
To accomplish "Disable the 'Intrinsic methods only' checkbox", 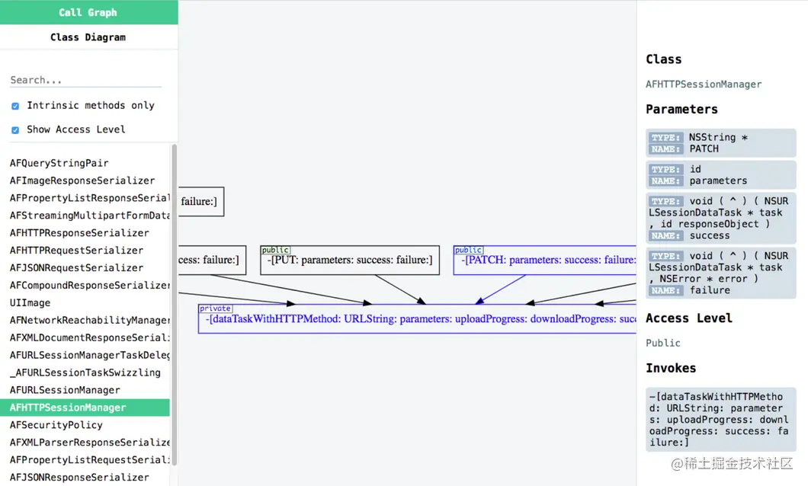I will (x=15, y=105).
